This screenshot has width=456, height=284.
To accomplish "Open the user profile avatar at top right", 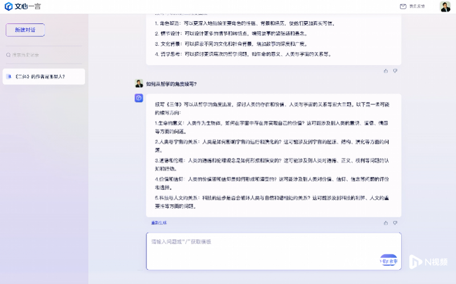I will [x=445, y=6].
